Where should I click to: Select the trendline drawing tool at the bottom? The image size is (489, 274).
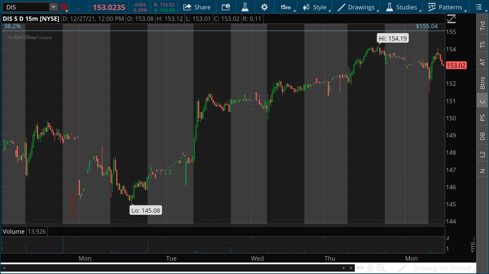[x=402, y=268]
